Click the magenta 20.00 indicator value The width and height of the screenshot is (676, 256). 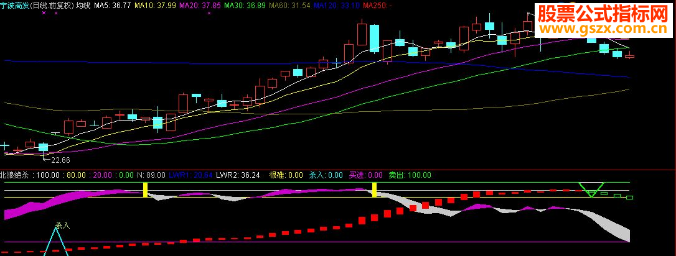[x=103, y=175]
